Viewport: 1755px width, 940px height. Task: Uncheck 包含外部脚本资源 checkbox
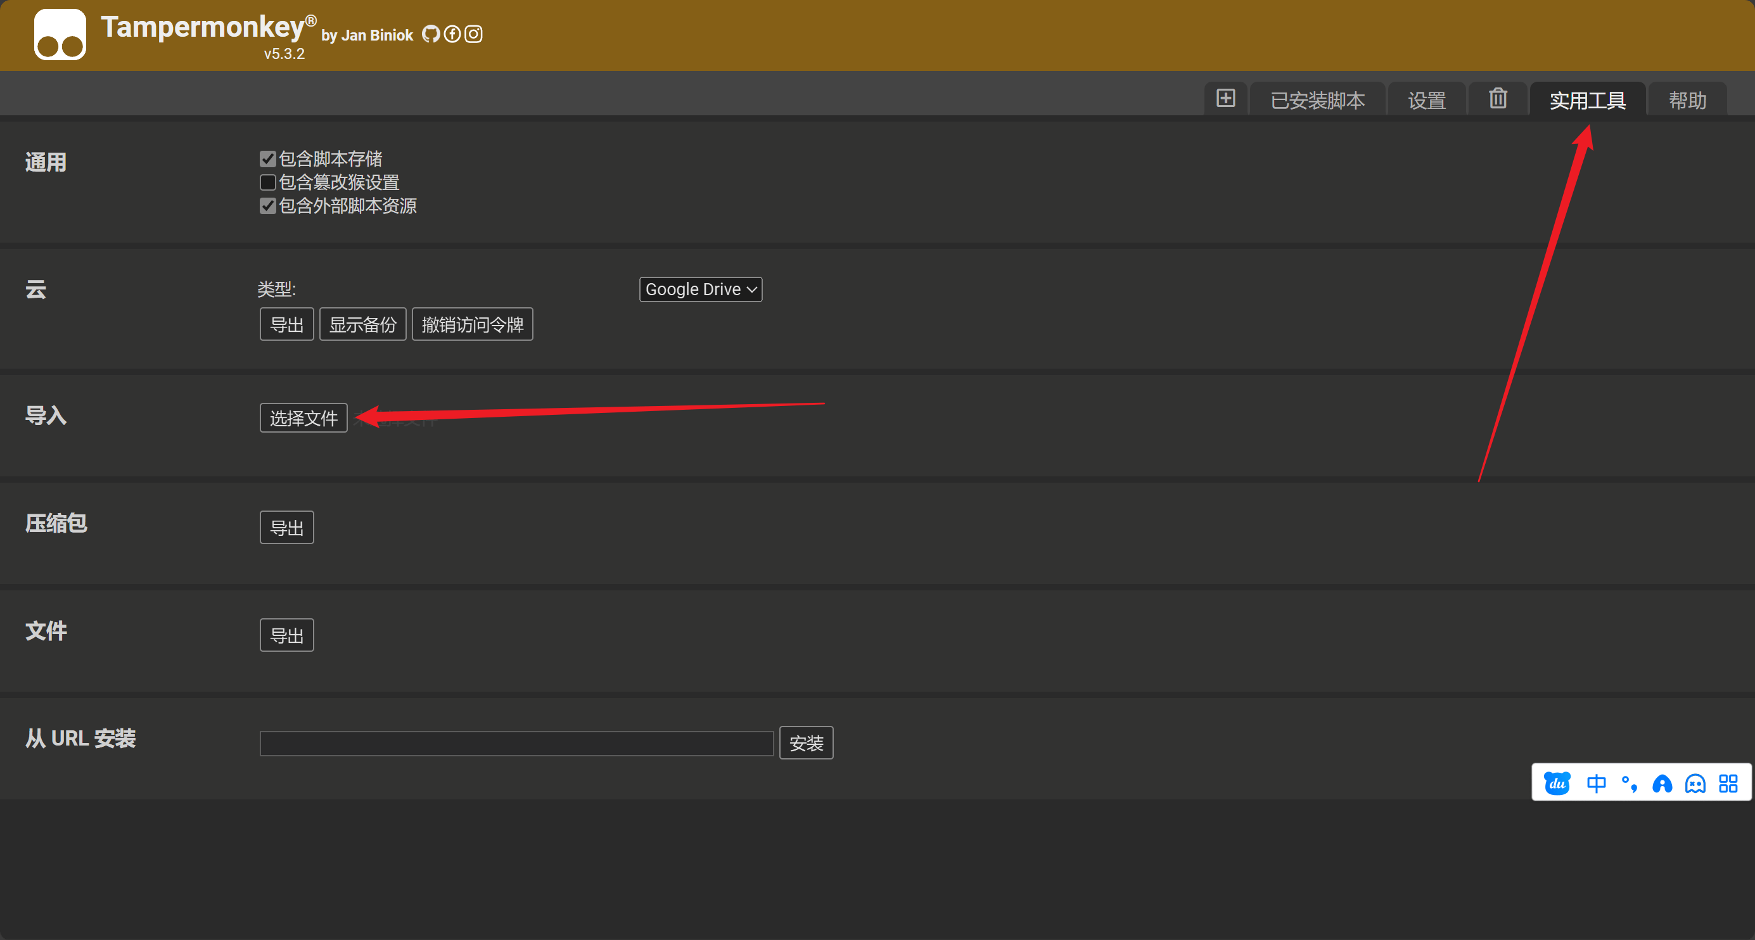coord(268,206)
